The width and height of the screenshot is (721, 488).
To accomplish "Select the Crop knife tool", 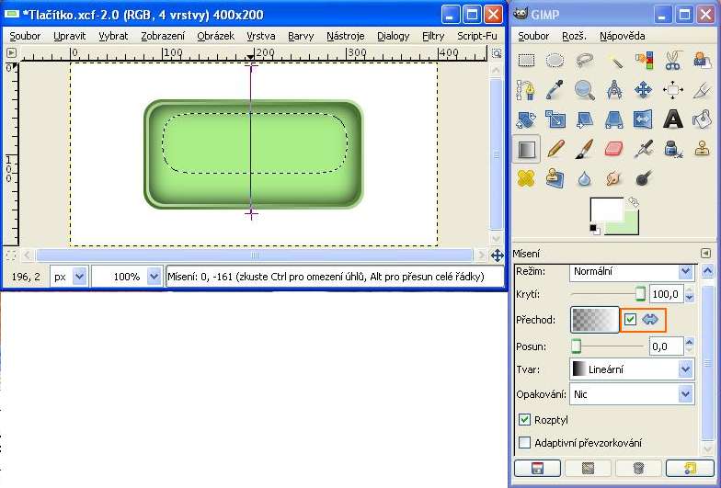I will click(703, 90).
